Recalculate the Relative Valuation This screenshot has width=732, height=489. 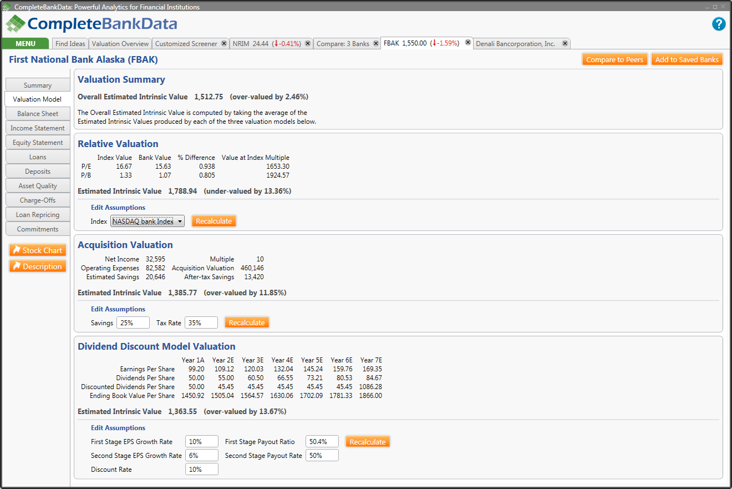[x=214, y=221]
